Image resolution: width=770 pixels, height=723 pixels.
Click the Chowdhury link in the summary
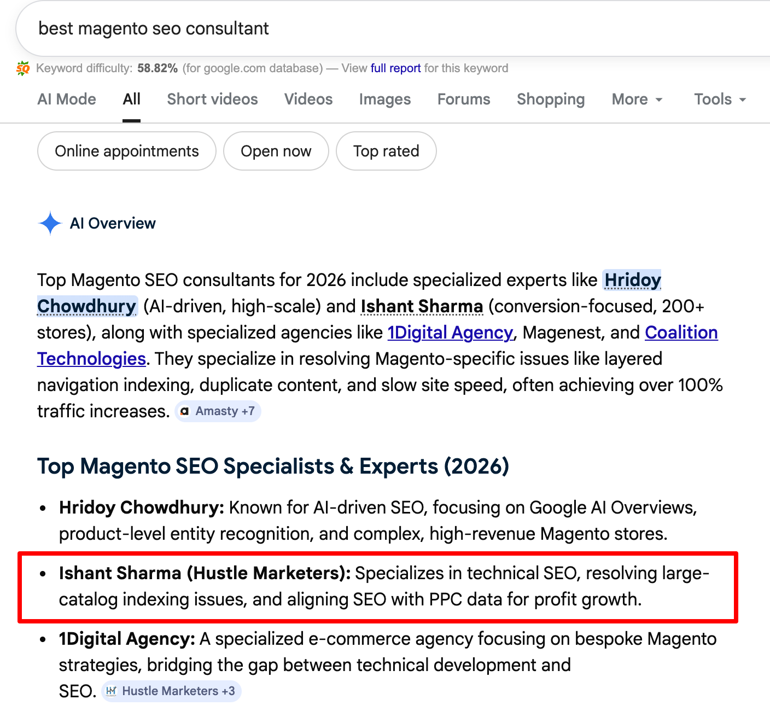pos(86,306)
